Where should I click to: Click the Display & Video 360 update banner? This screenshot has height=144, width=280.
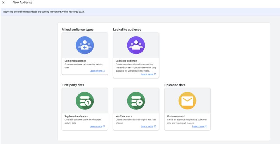click(140, 12)
